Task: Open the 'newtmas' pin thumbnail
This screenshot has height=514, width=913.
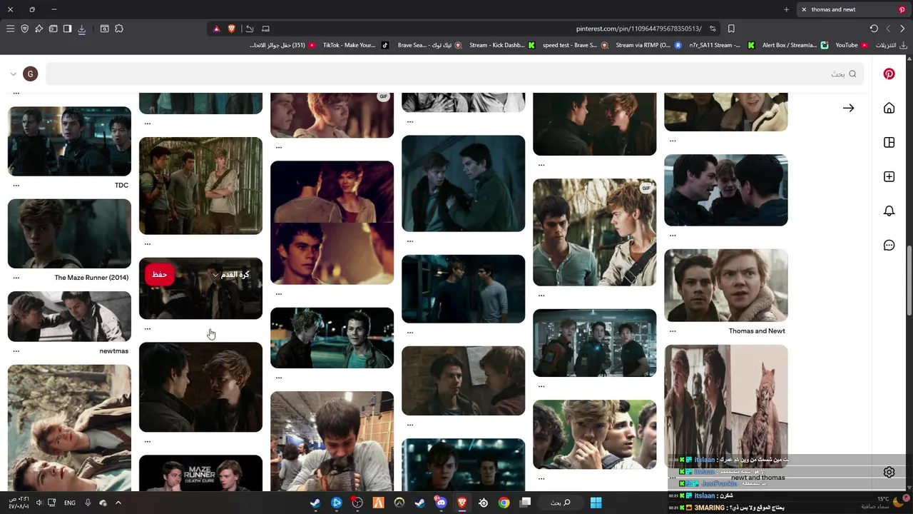Action: pos(69,316)
